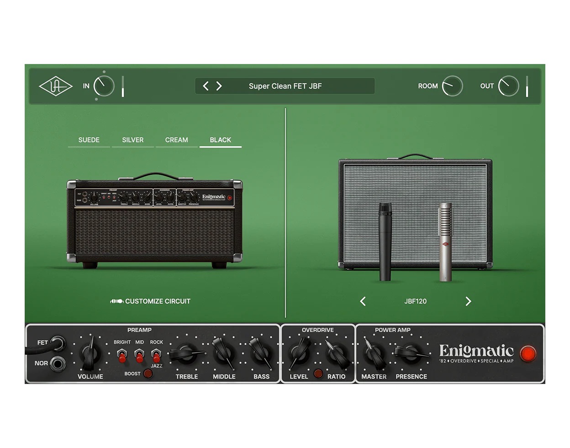Screen dimensions: 570x448
Task: Click the power amp MASTER knob
Action: (374, 353)
